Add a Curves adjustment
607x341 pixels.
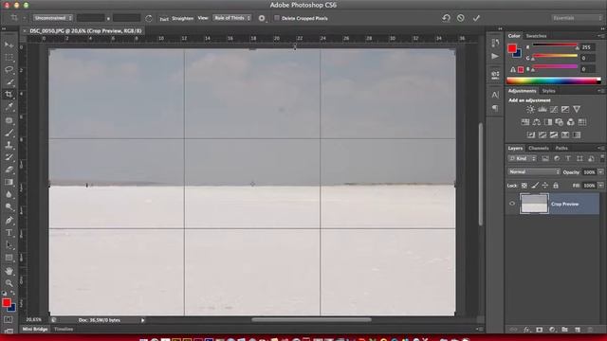(x=554, y=110)
